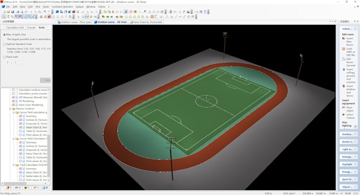Click the Fixed scale value input field

tap(19, 63)
